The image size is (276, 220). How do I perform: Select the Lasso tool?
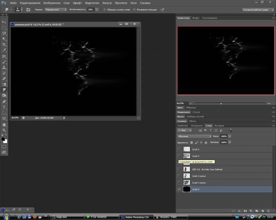[x=4, y=33]
